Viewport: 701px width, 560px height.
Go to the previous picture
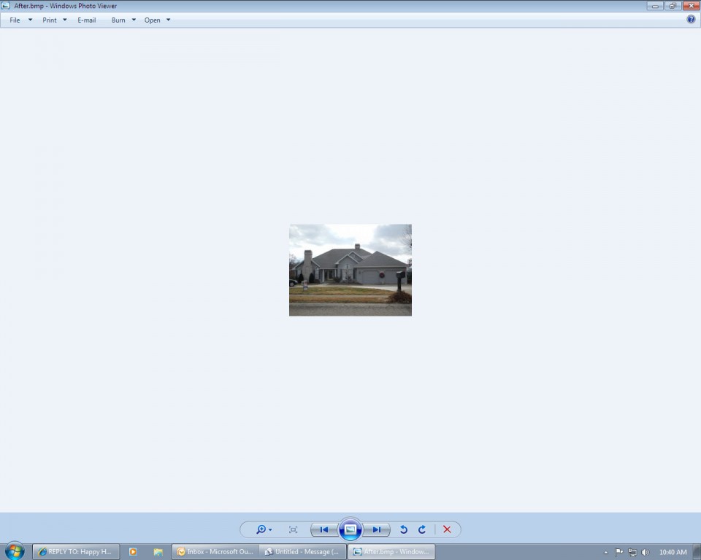[x=324, y=529]
